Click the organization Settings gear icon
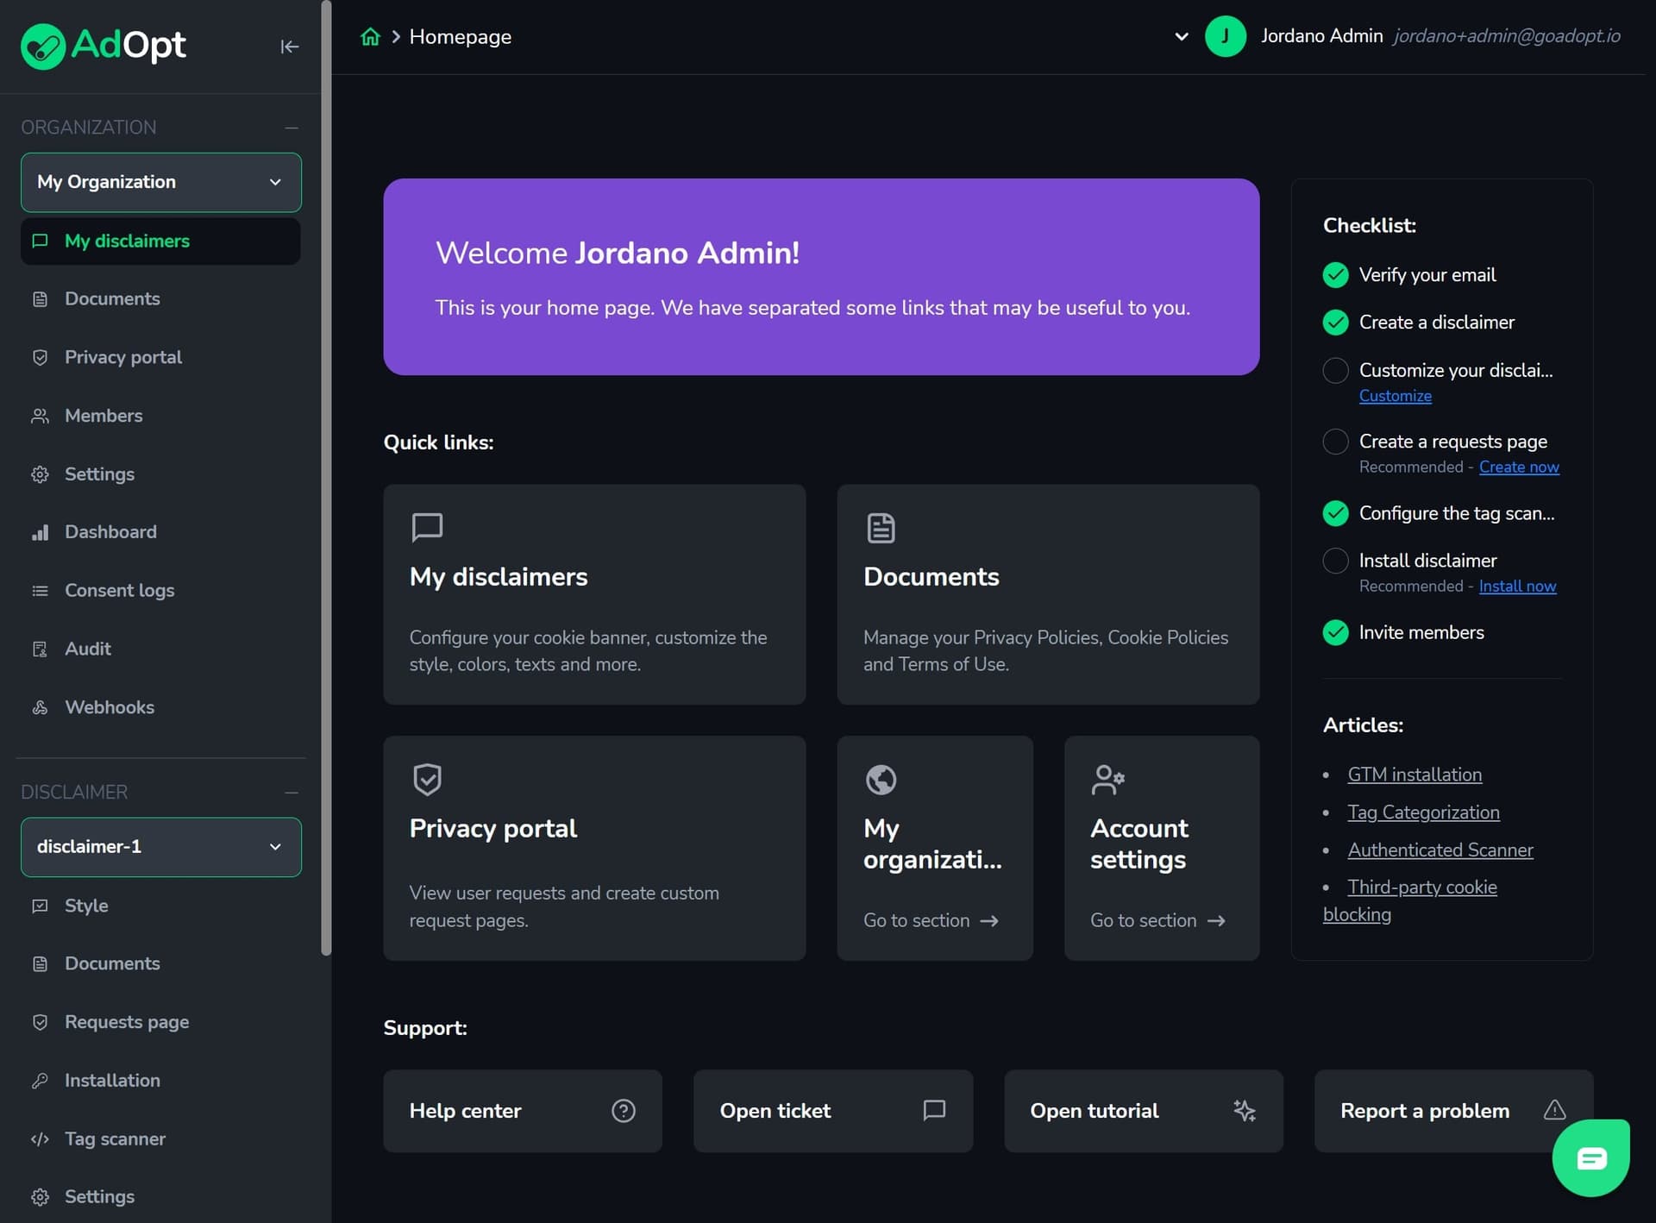 pyautogui.click(x=40, y=474)
